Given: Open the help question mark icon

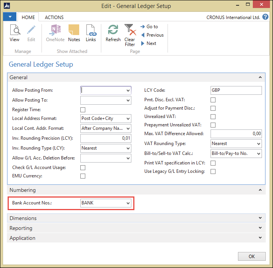Looking at the screenshot, I should tap(265, 17).
